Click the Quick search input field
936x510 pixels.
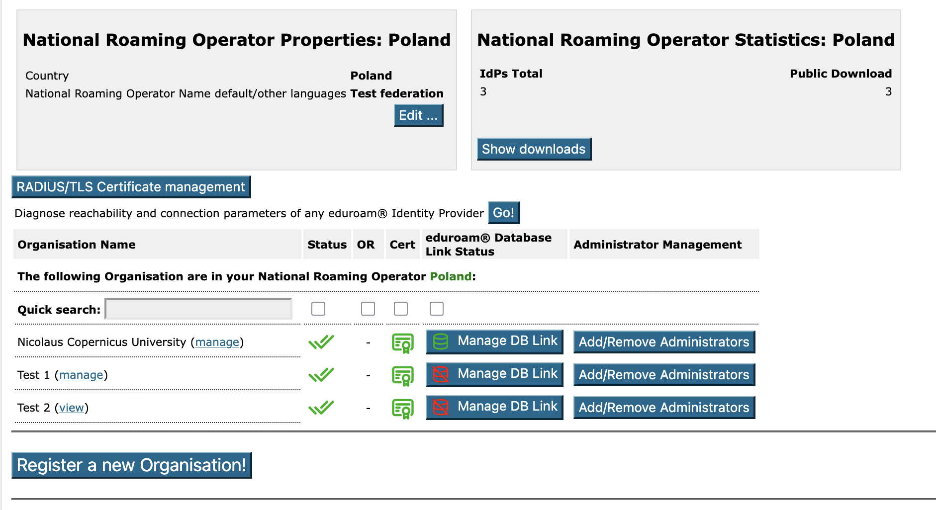click(198, 309)
